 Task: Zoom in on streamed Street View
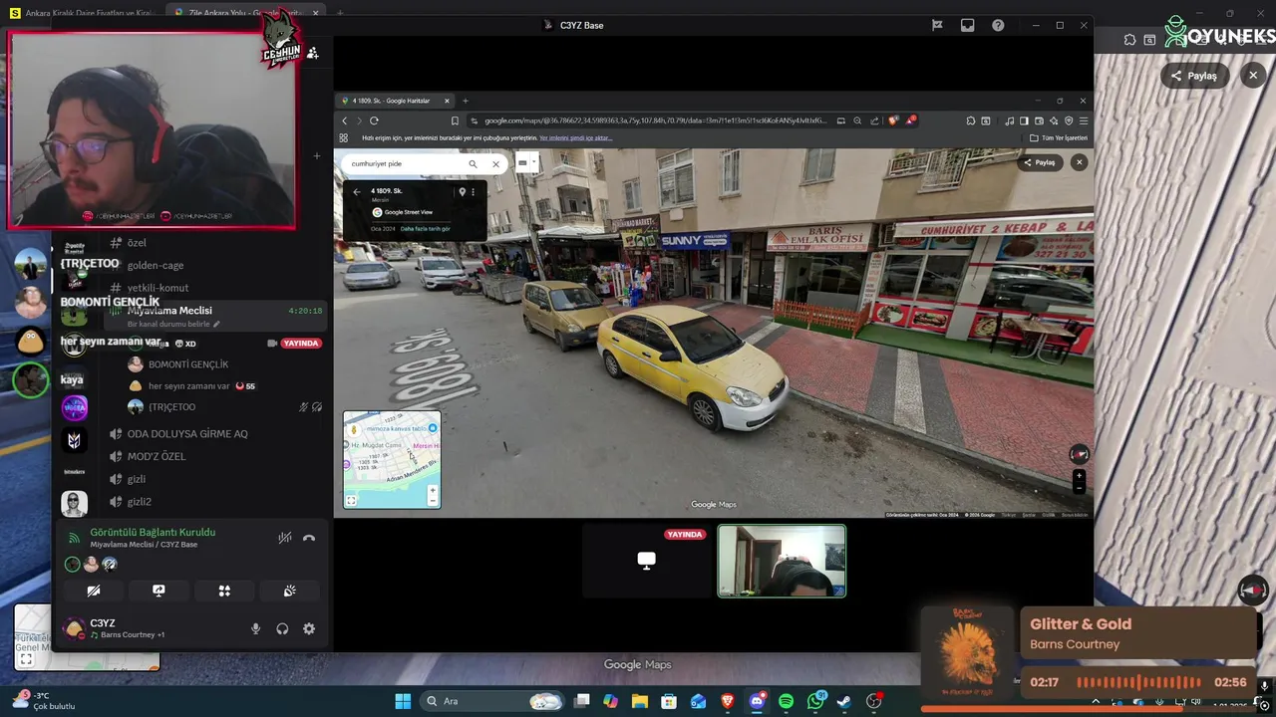pyautogui.click(x=1079, y=476)
